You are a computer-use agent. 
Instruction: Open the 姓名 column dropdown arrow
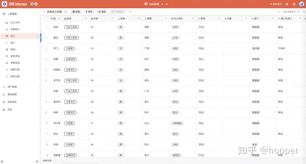(x=59, y=19)
